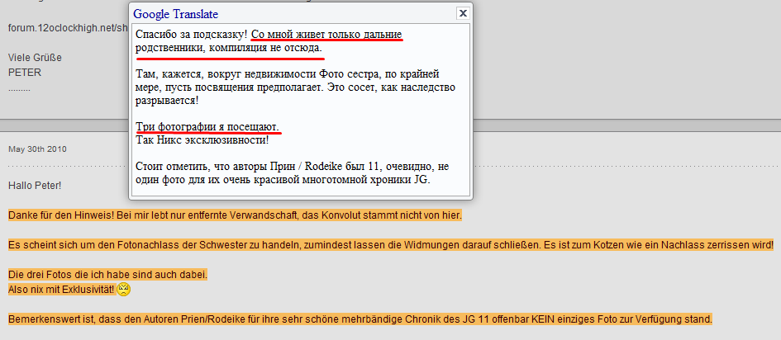781x340 pixels.
Task: Click the 'Bemerkenswert ist' sentence about Prien/Rodeike
Action: (360, 319)
